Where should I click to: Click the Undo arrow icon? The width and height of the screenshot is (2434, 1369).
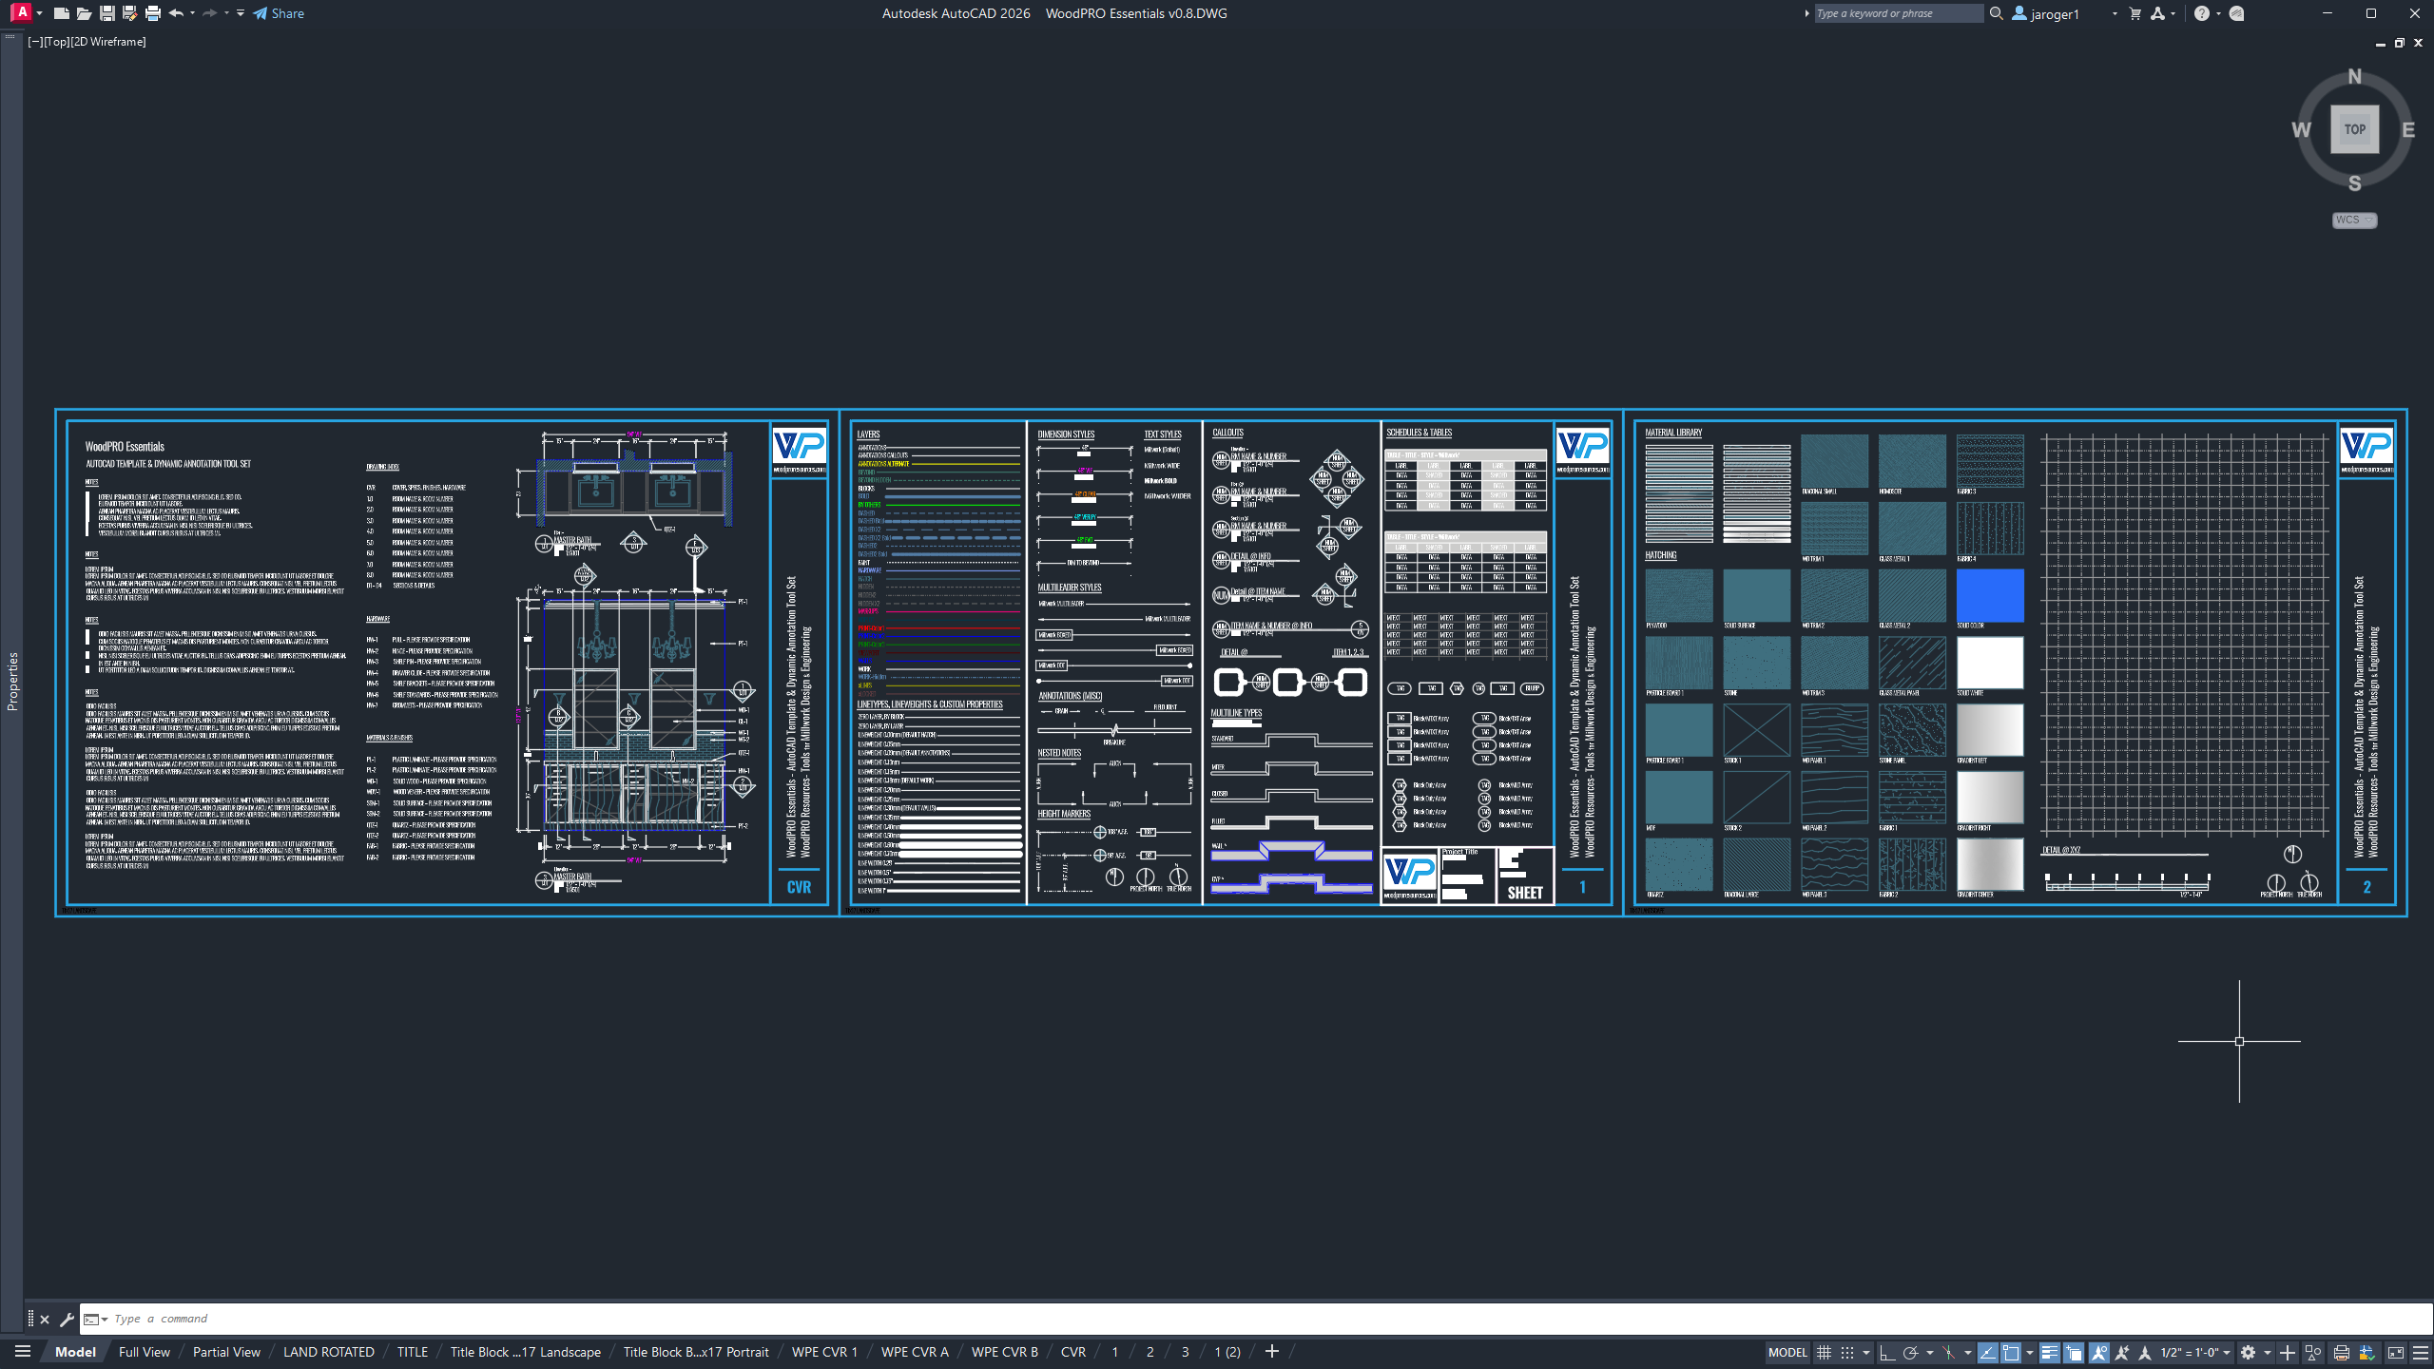[x=176, y=13]
